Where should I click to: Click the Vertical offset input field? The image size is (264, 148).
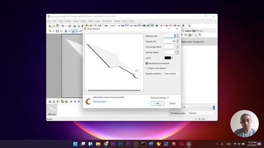(170, 52)
